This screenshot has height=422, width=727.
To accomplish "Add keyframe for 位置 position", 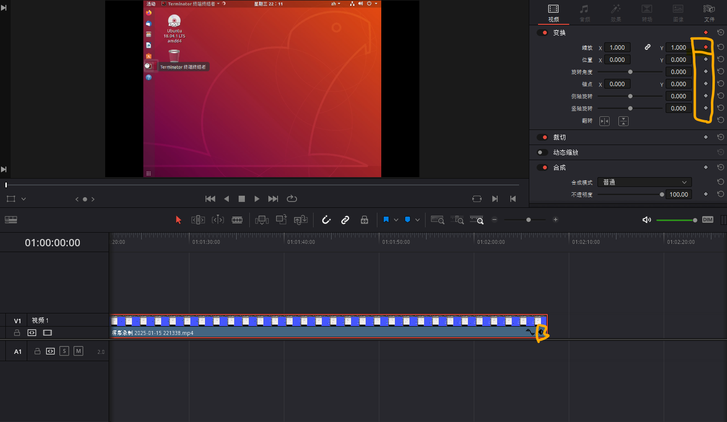I will tap(706, 59).
